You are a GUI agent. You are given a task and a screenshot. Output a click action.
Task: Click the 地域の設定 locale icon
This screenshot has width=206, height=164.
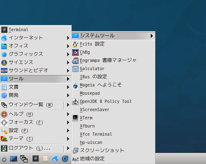pos(75,159)
